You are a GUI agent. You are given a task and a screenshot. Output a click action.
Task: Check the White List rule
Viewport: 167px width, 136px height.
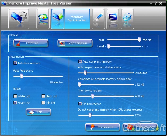(15, 96)
